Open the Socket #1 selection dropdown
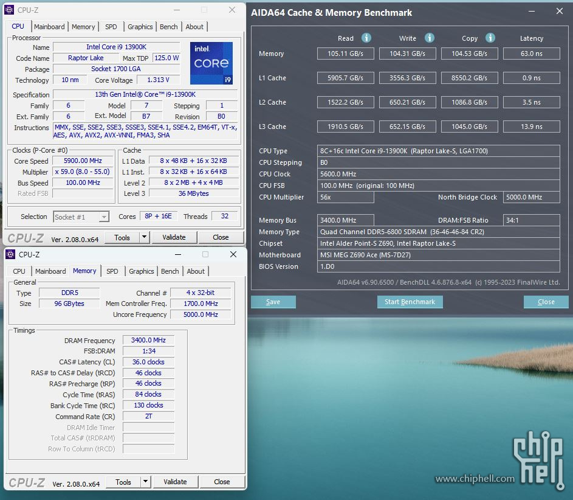Image resolution: width=573 pixels, height=500 pixels. 81,217
